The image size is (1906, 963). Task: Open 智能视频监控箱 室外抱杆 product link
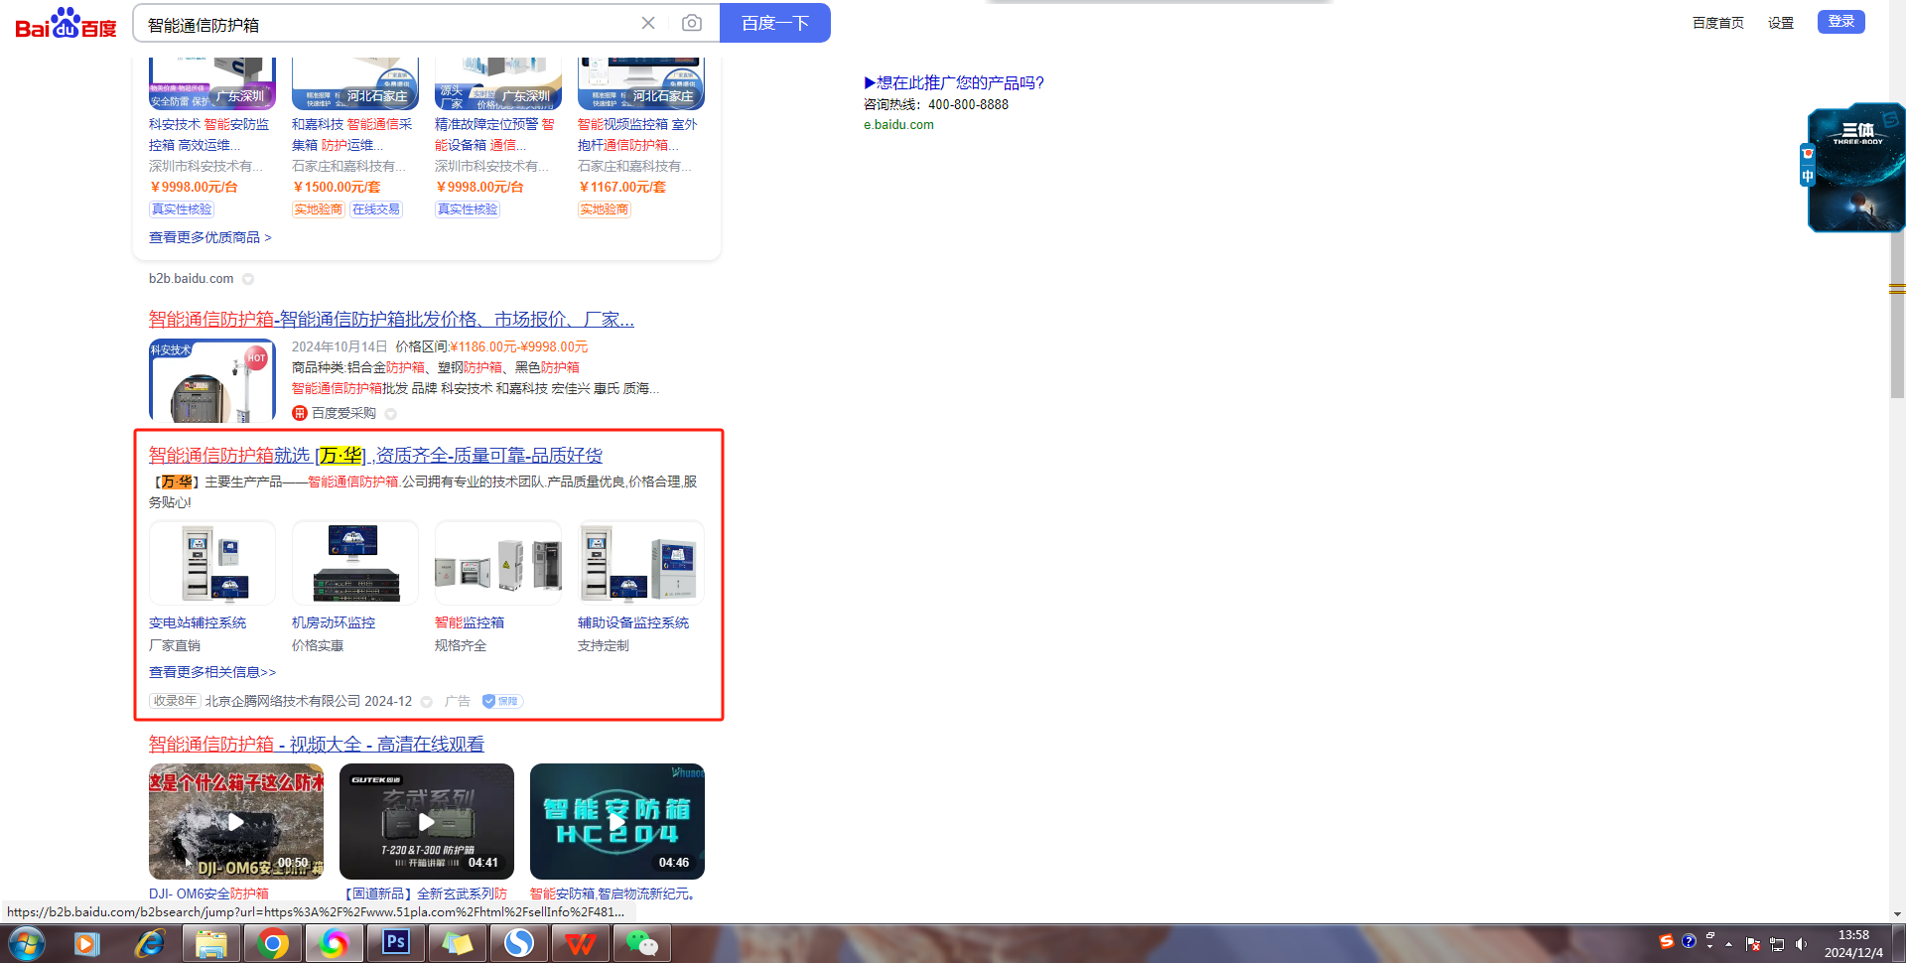pyautogui.click(x=637, y=134)
